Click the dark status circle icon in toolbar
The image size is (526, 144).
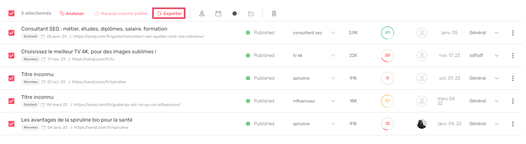234,13
